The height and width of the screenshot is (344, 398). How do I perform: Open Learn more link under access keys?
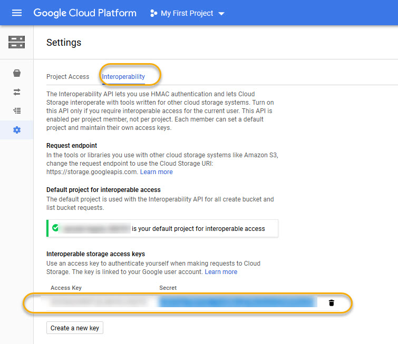pos(221,272)
